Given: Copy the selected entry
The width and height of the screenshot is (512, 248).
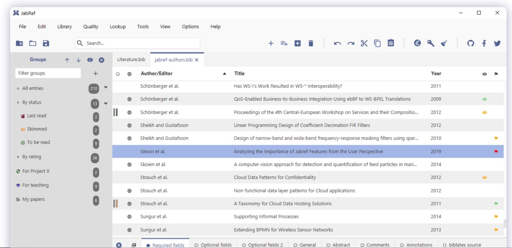Looking at the screenshot, I should click(377, 43).
